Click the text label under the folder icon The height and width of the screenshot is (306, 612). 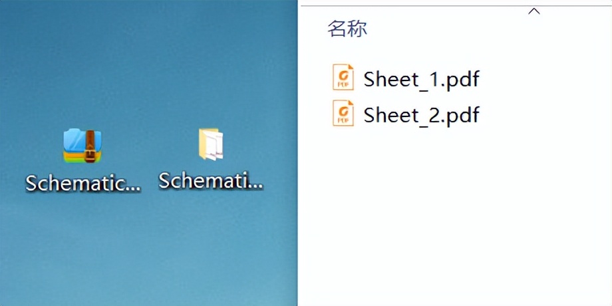coord(211,180)
